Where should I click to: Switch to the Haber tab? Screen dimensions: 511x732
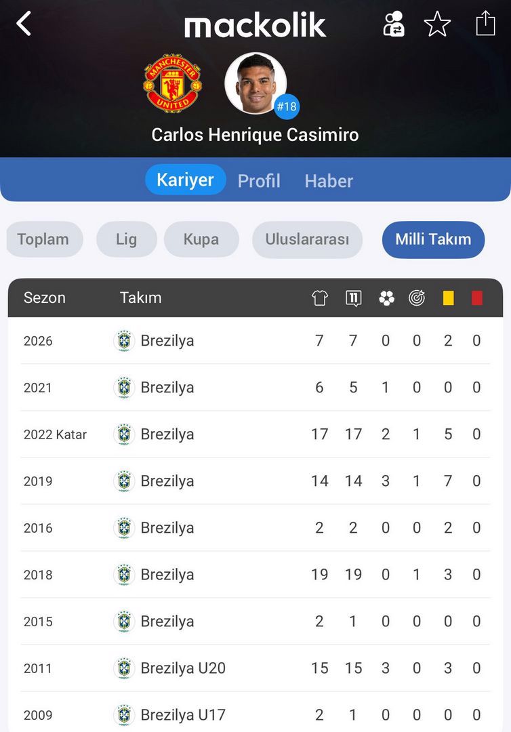point(329,181)
